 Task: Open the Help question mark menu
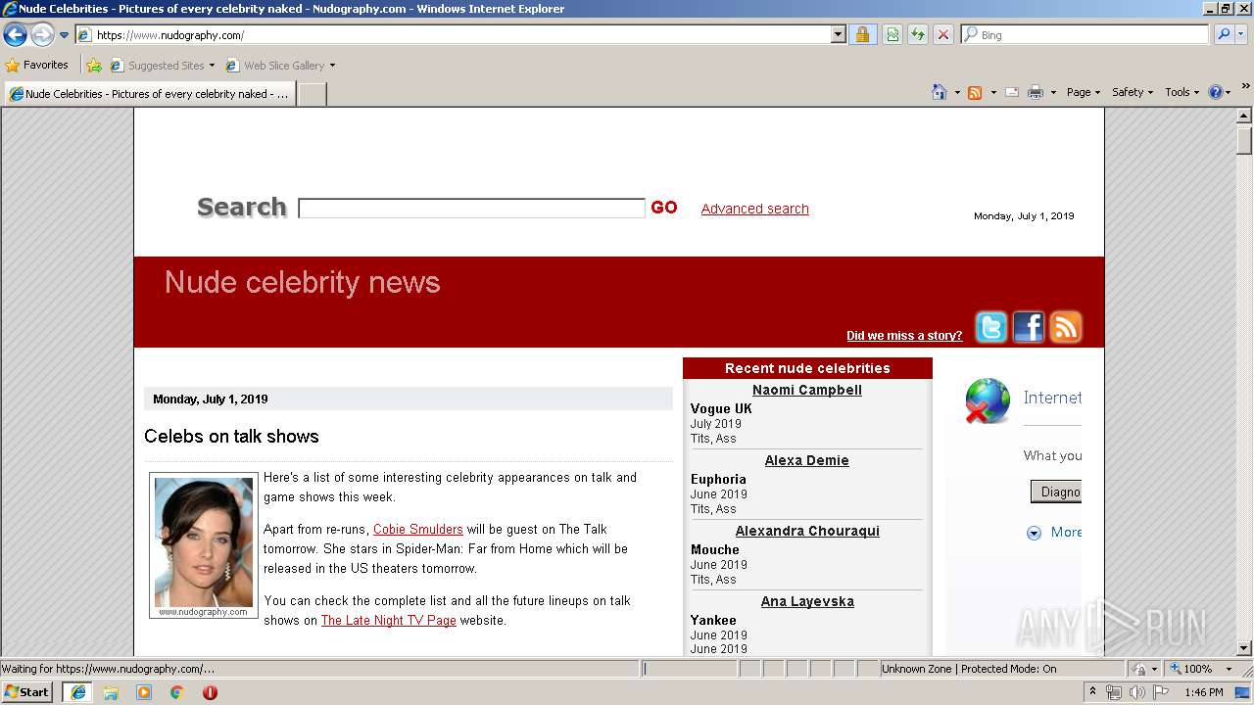click(x=1220, y=92)
